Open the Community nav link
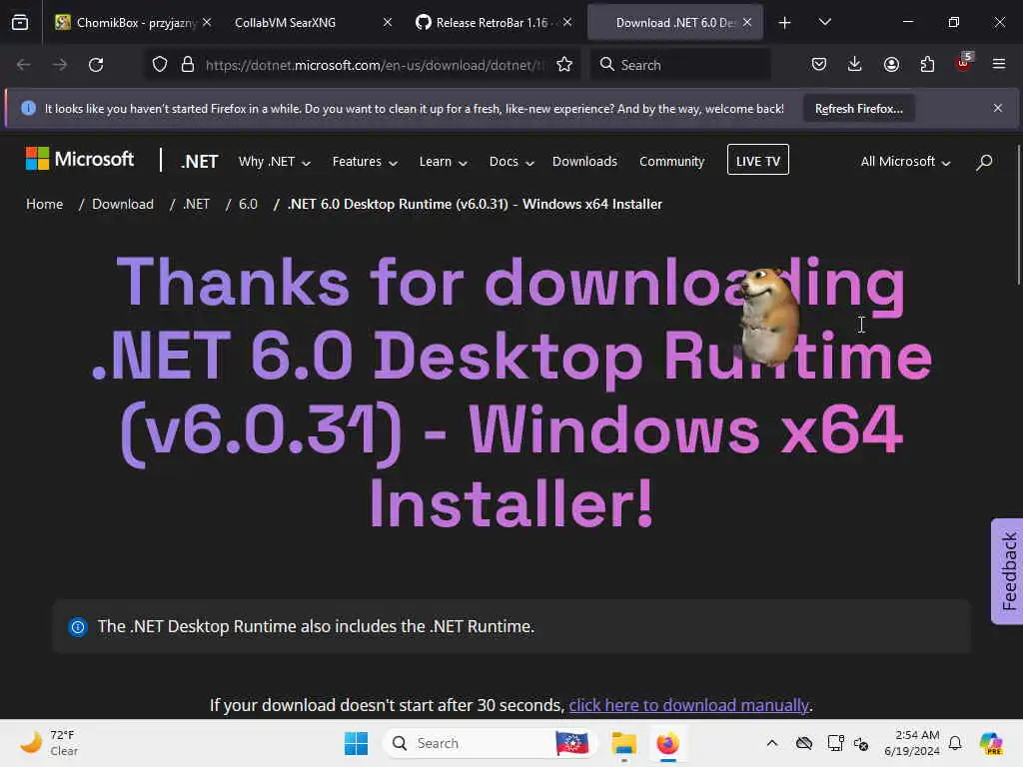 point(671,161)
